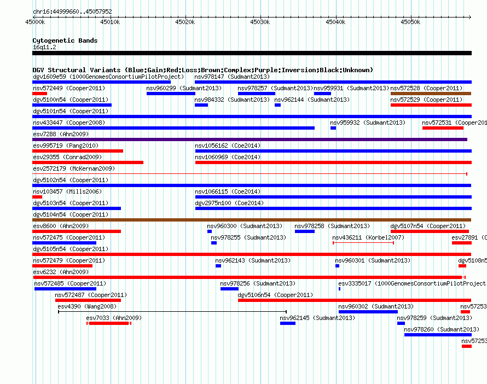Open esv6232 (Ahn2009) variant
Image resolution: width=487 pixels, height=384 pixels.
point(61,272)
